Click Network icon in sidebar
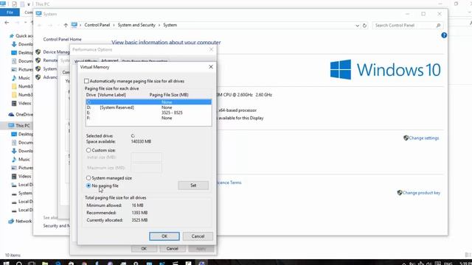Image resolution: width=472 pixels, height=265 pixels. [x=11, y=221]
